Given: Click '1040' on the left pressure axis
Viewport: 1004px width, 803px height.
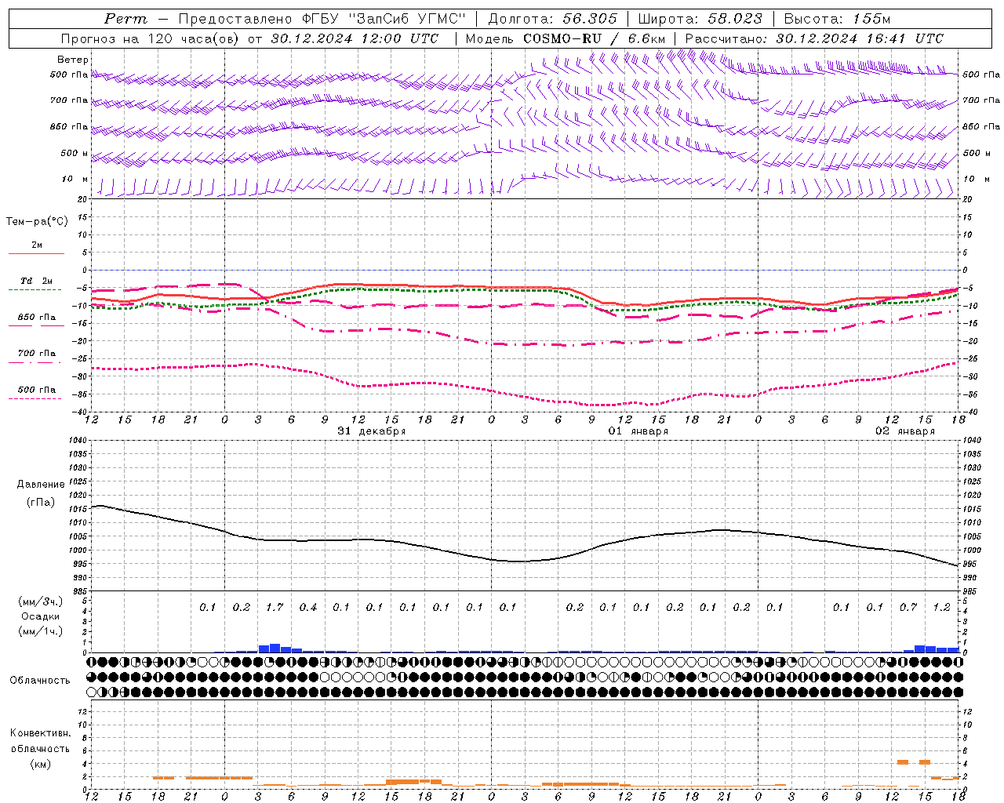Looking at the screenshot, I should tap(78, 440).
